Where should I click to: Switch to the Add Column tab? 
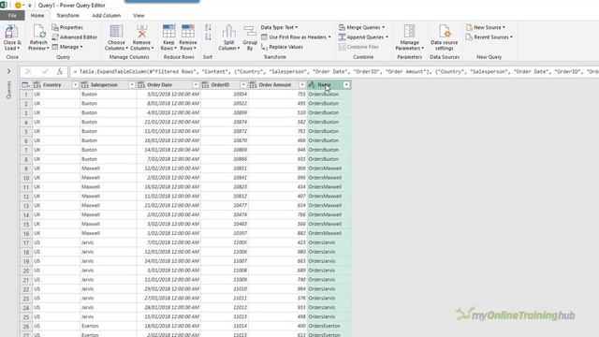106,16
